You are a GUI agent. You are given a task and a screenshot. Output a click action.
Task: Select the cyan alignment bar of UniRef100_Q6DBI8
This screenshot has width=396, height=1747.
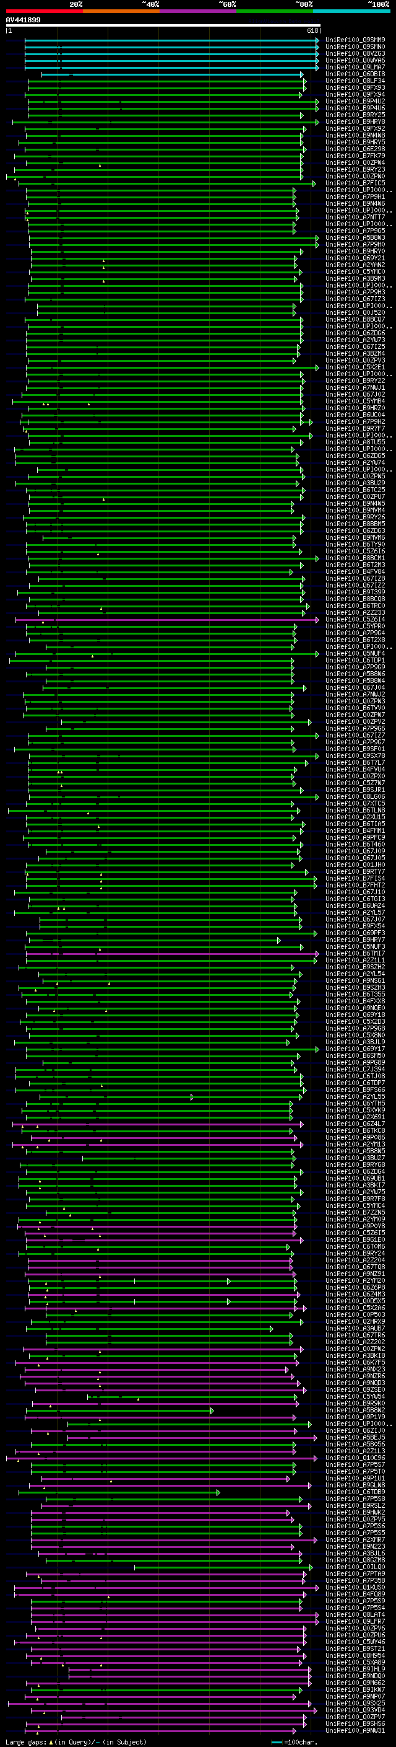point(172,74)
